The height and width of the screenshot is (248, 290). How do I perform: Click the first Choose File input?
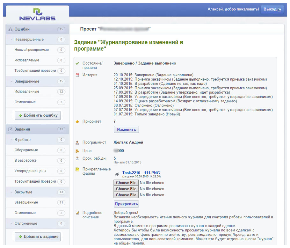[126, 183]
